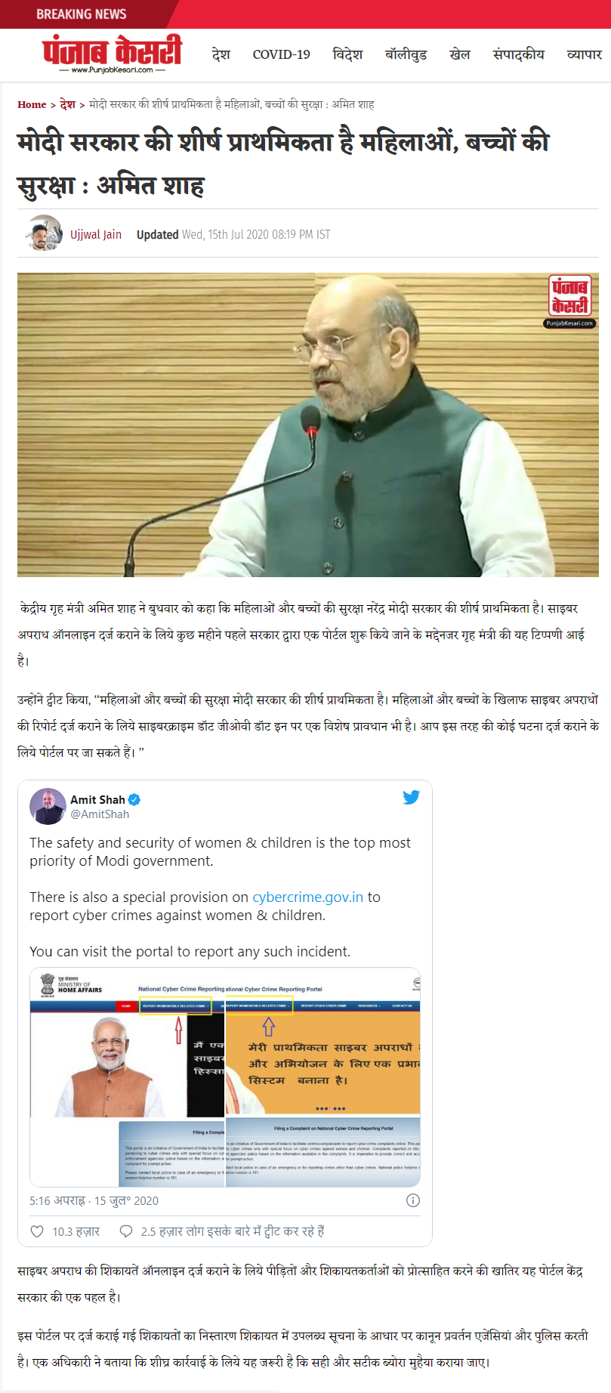Click the tweet reply bubble icon
The height and width of the screenshot is (1393, 611).
pos(127,1231)
